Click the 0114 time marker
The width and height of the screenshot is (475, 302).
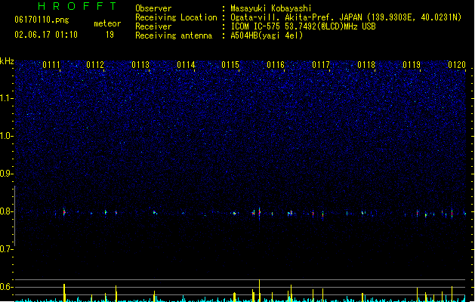[186, 65]
